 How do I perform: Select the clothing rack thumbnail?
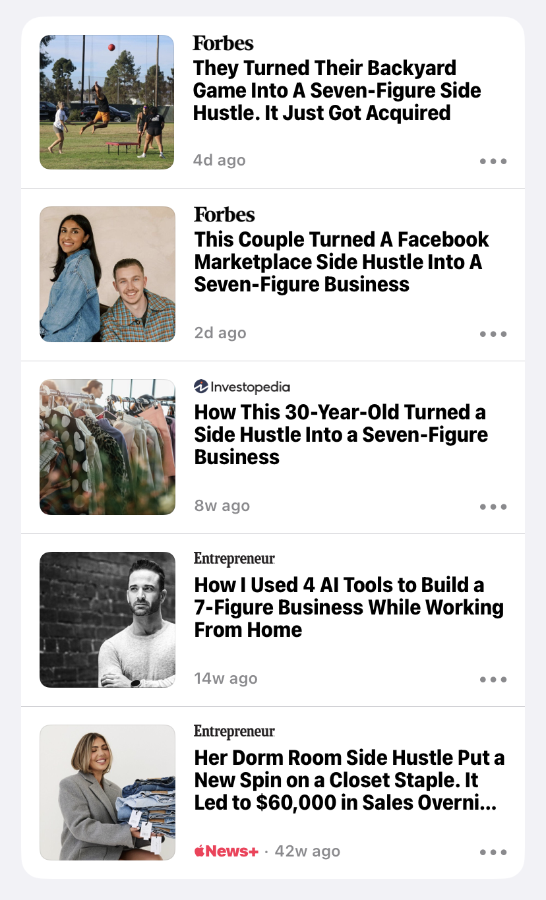[x=107, y=447]
